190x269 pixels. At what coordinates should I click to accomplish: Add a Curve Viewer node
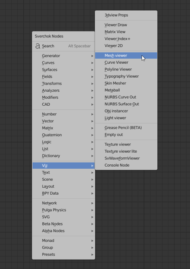[126, 63]
